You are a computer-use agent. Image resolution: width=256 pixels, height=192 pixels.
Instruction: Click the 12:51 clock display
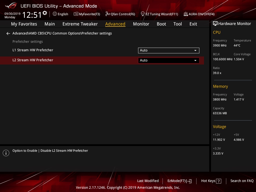(x=32, y=15)
